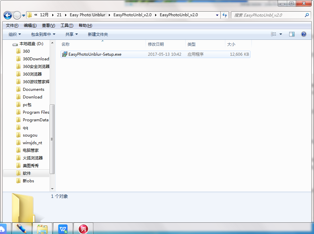Screen dimensions: 314x234
Task: Navigate to the 12月 breadcrumb
Action: click(x=44, y=15)
